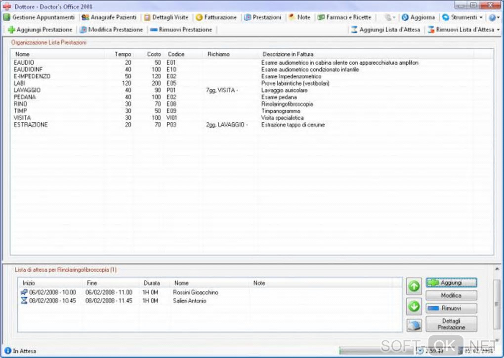This screenshot has width=504, height=358.
Task: Click appointment icon for 06/02/2008 row
Action: 24,292
